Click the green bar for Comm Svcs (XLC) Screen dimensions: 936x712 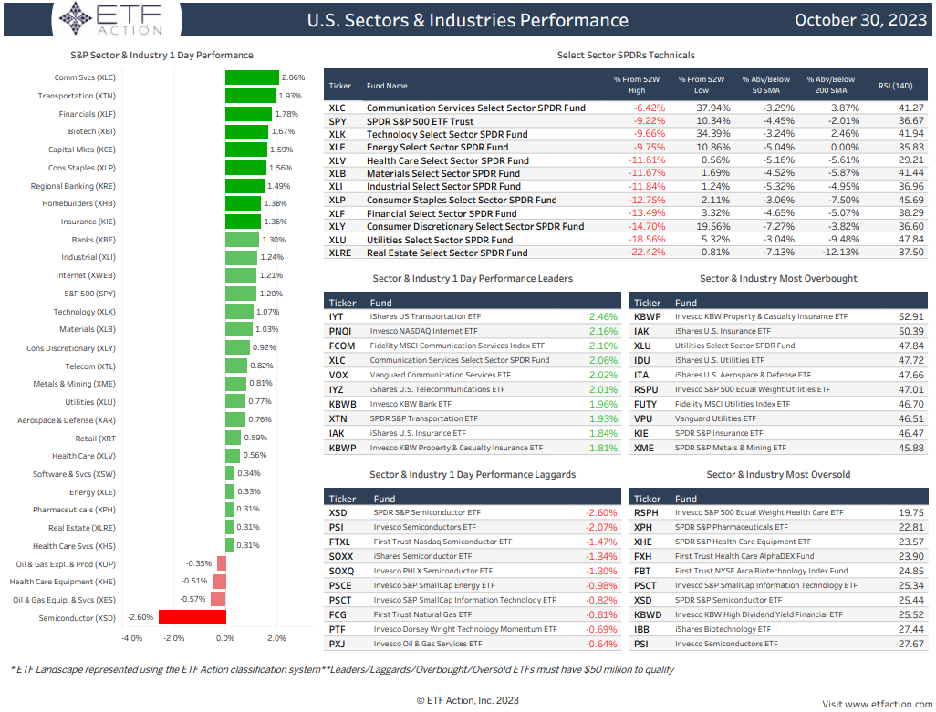(252, 77)
